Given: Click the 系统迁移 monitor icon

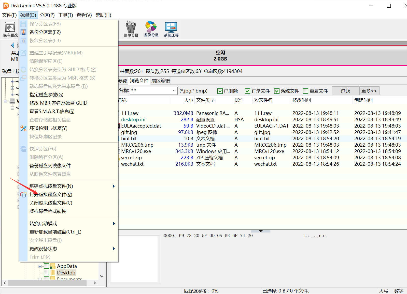Looking at the screenshot, I should tap(171, 27).
